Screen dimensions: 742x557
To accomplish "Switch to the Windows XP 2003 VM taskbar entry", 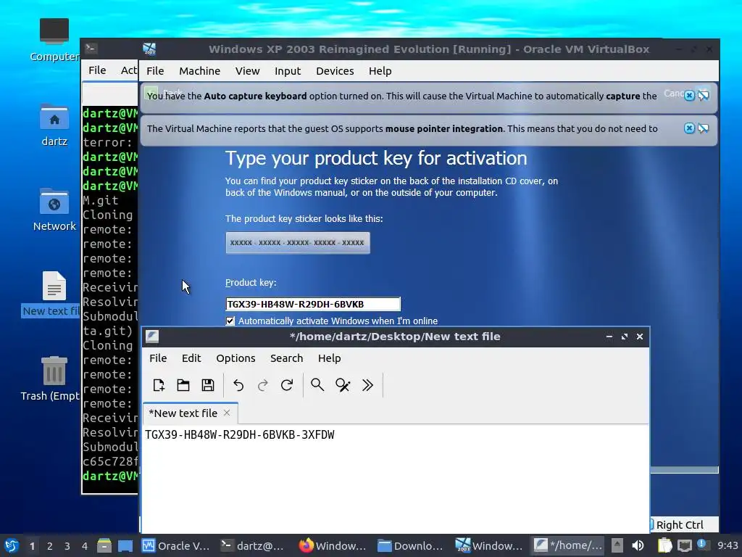I will [489, 546].
